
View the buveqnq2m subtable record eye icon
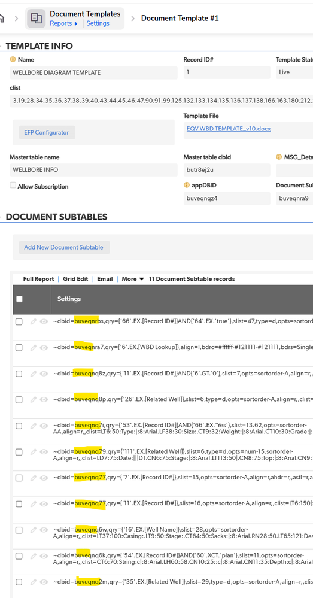44,582
